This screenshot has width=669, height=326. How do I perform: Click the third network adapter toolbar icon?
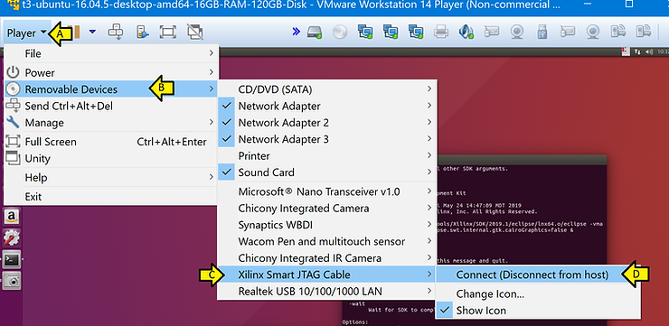(416, 32)
